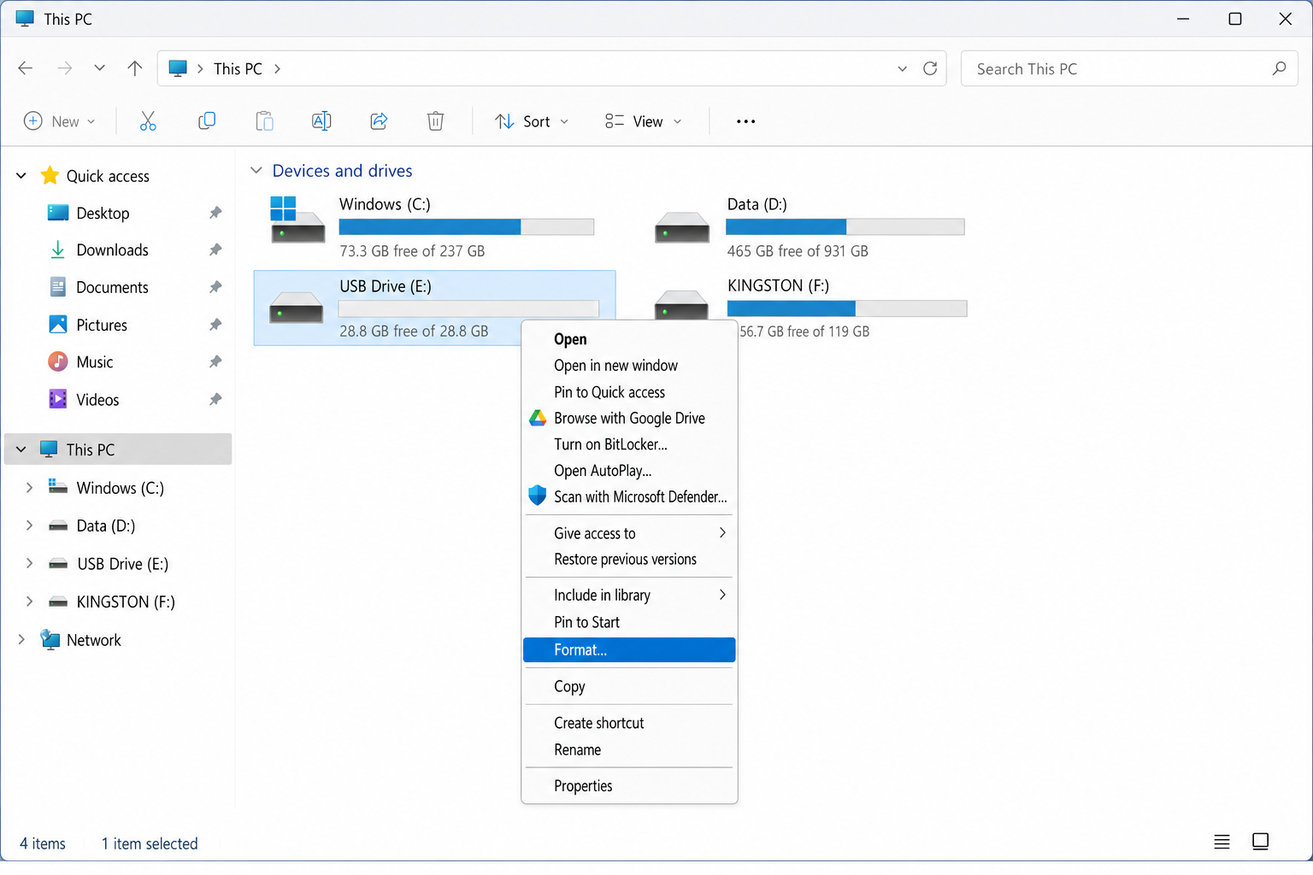Image resolution: width=1313 pixels, height=875 pixels.
Task: Open the Sort dropdown menu
Action: coord(531,121)
